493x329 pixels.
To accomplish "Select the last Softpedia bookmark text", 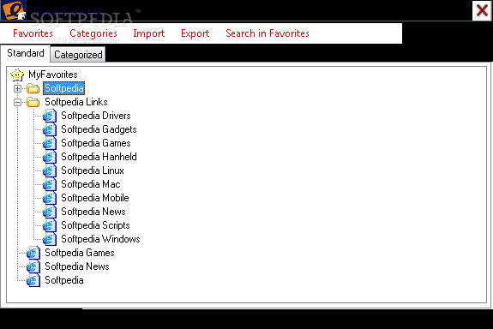I will pos(64,280).
